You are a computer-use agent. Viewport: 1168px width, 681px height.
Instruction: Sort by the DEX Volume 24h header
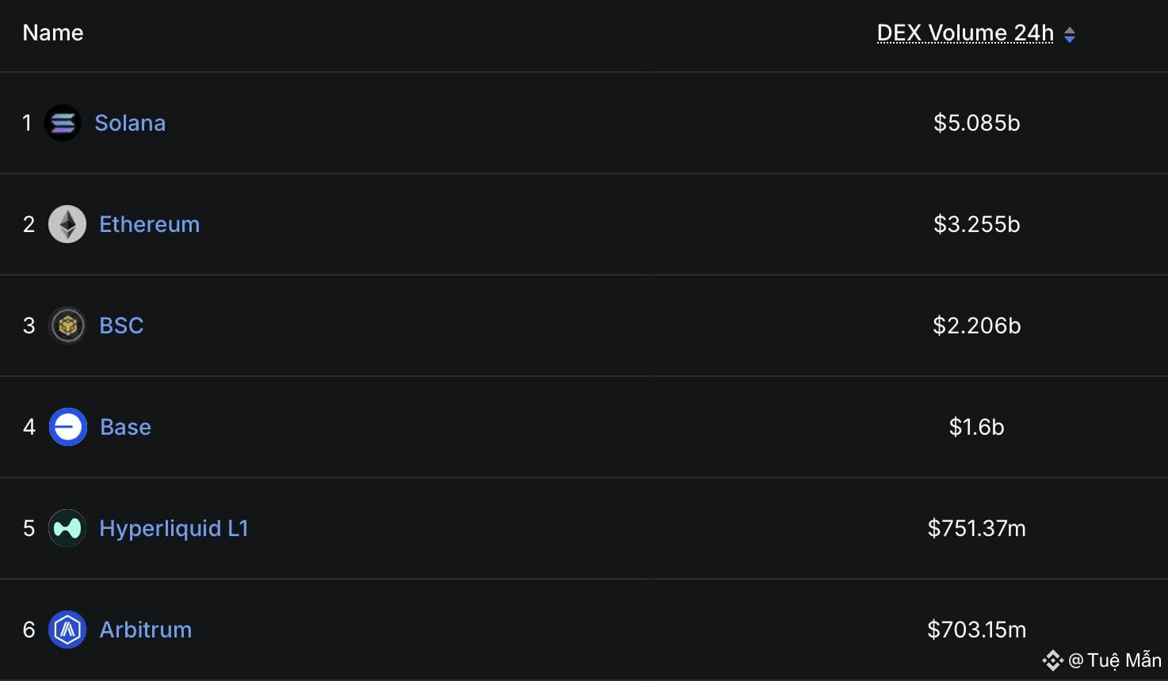click(x=965, y=32)
